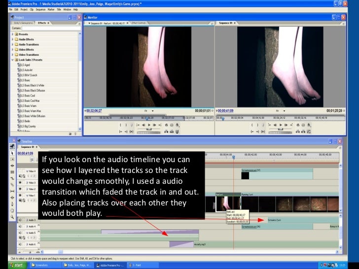This screenshot has width=359, height=269.
Task: Set Out point in source monitor
Action: [x=126, y=125]
